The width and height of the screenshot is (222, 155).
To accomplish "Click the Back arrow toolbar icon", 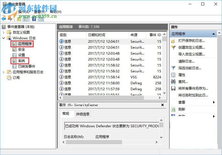I will click(x=4, y=19).
